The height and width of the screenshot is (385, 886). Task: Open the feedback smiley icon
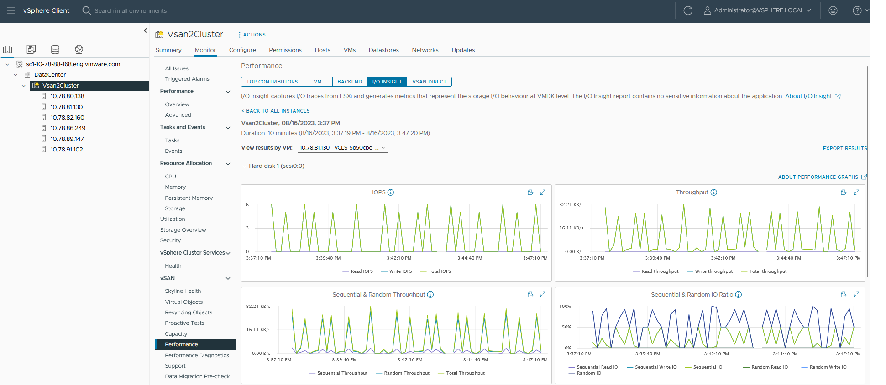click(833, 10)
